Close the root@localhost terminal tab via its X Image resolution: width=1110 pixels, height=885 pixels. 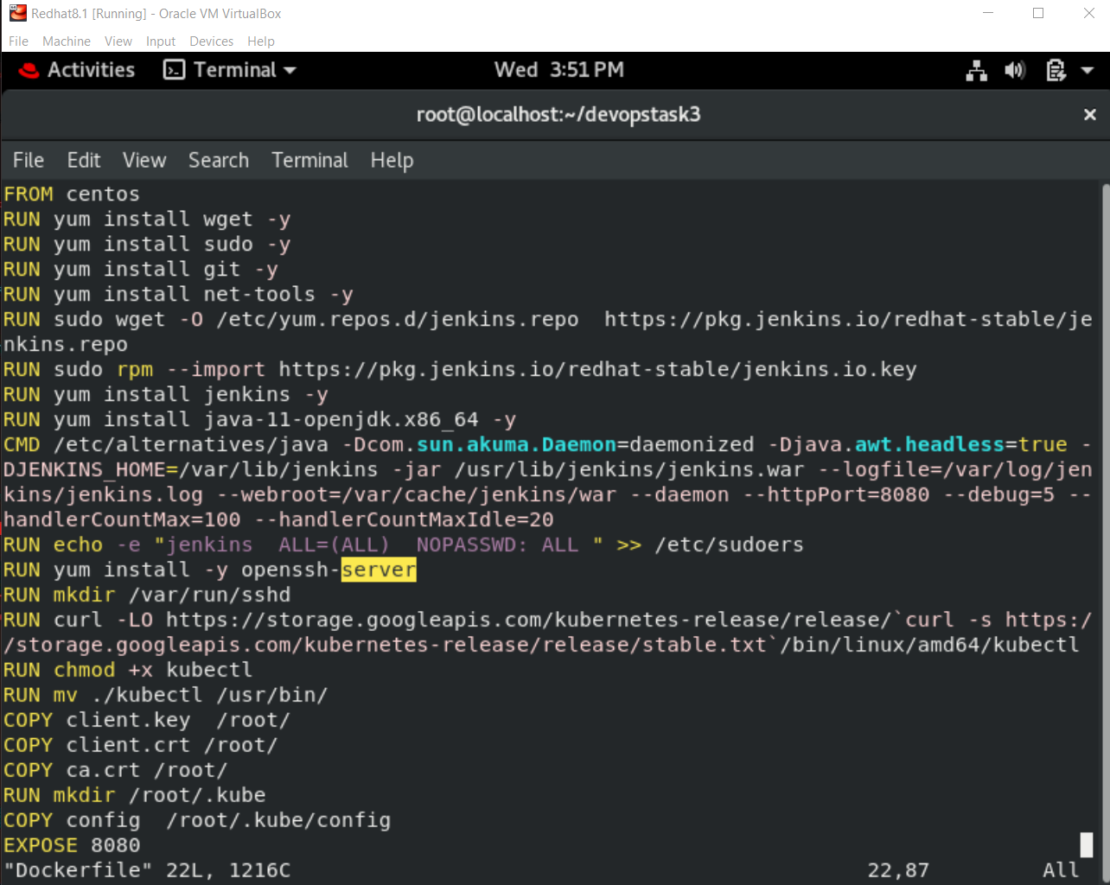pos(1089,114)
